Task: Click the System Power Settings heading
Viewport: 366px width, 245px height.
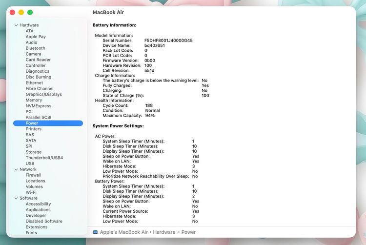Action: tap(118, 126)
